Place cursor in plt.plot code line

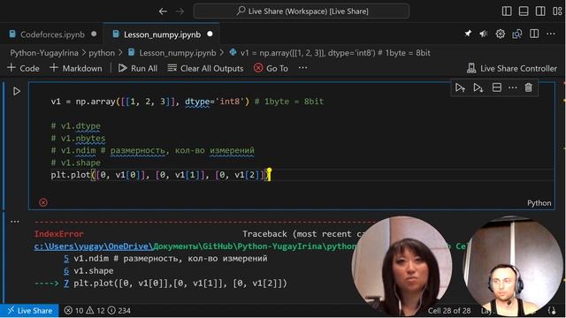tap(161, 175)
